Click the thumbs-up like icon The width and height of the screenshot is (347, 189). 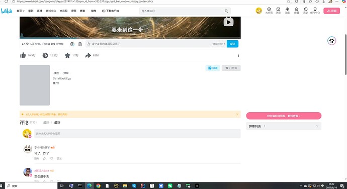pos(23,55)
